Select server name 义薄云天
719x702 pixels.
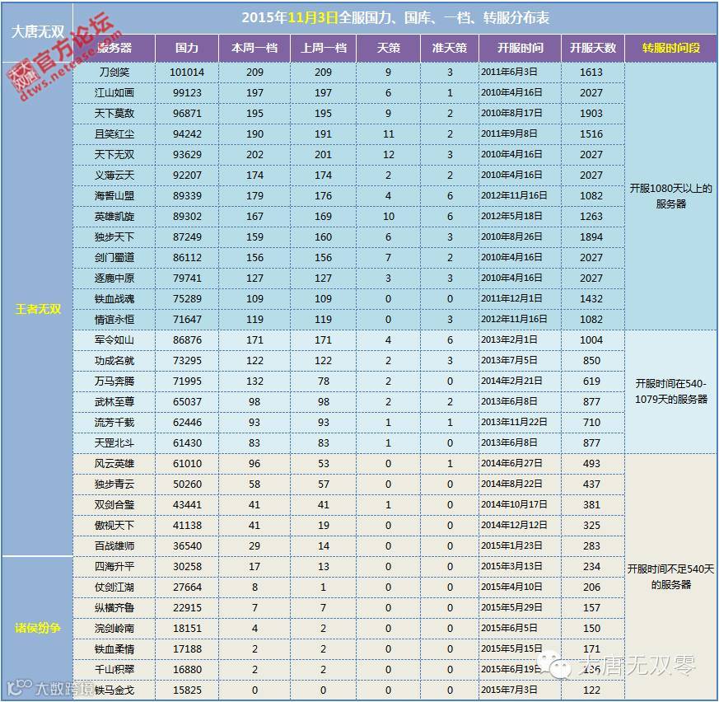(114, 175)
